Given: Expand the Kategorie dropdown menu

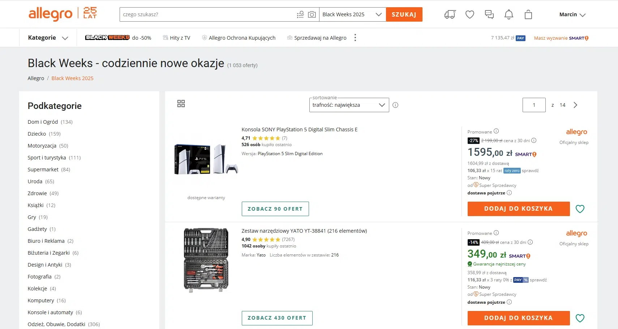Looking at the screenshot, I should tap(48, 38).
